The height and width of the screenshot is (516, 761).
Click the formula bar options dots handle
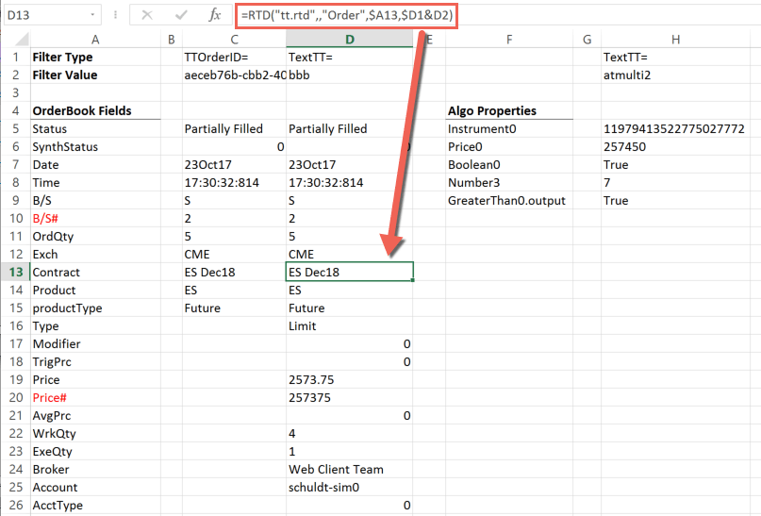point(115,15)
